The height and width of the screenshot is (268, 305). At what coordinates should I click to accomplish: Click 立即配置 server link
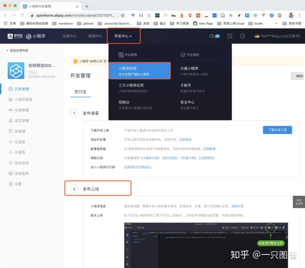[x=209, y=149]
